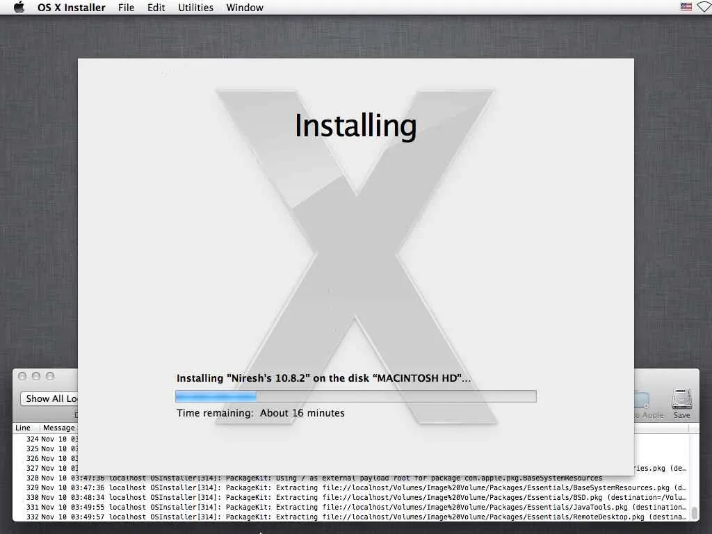The width and height of the screenshot is (712, 534).
Task: Select log line 329 extracting BaseSystemResources.pkg
Action: click(x=351, y=487)
